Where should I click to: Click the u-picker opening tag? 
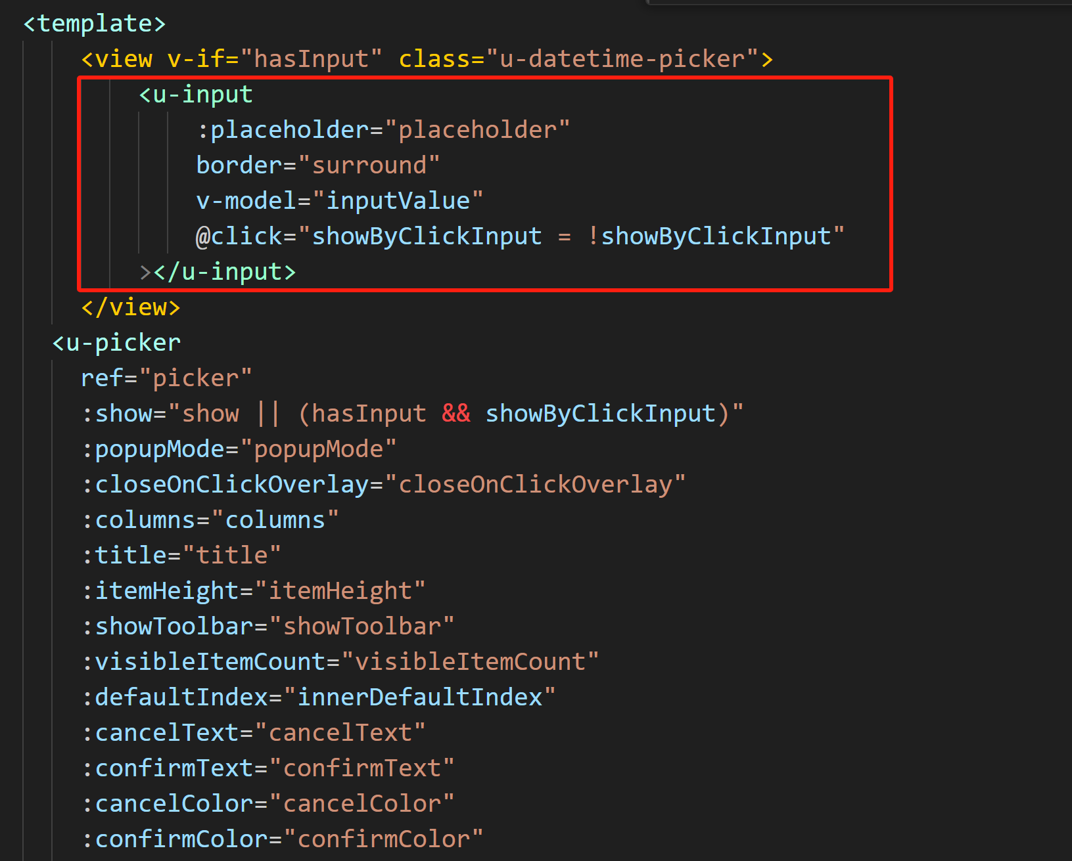[x=116, y=342]
